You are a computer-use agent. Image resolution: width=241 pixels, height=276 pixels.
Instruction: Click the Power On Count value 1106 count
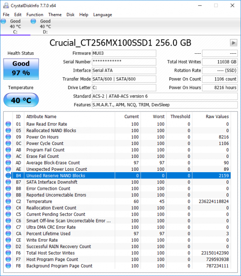point(220,79)
